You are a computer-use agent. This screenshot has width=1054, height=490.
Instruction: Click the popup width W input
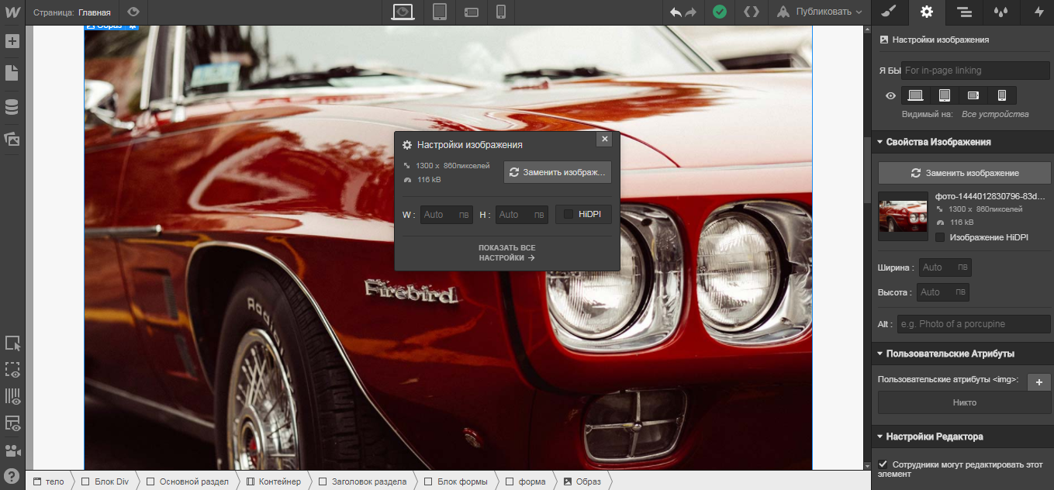pos(447,215)
